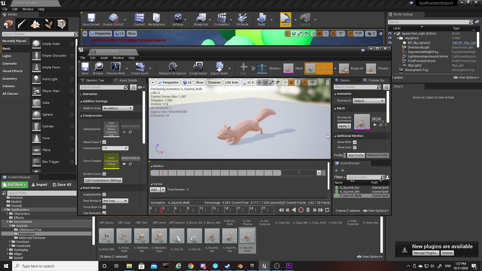Switch to Blueprint editor mode
This screenshot has height=271, width=482.
click(x=351, y=69)
